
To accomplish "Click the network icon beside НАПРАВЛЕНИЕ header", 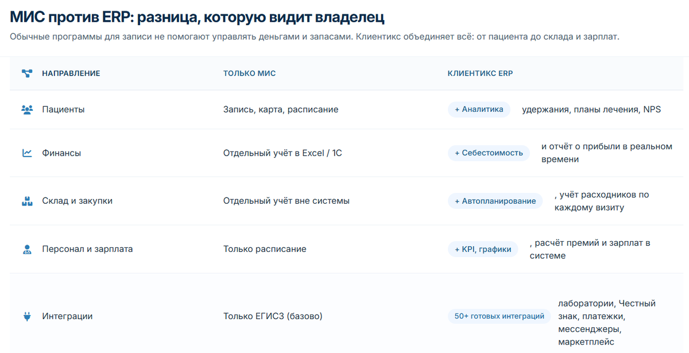I will (27, 73).
